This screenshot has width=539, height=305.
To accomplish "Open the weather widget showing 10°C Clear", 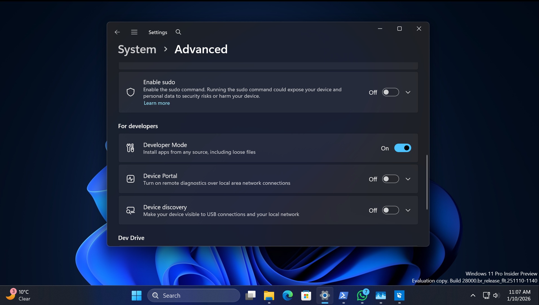I will 18,295.
